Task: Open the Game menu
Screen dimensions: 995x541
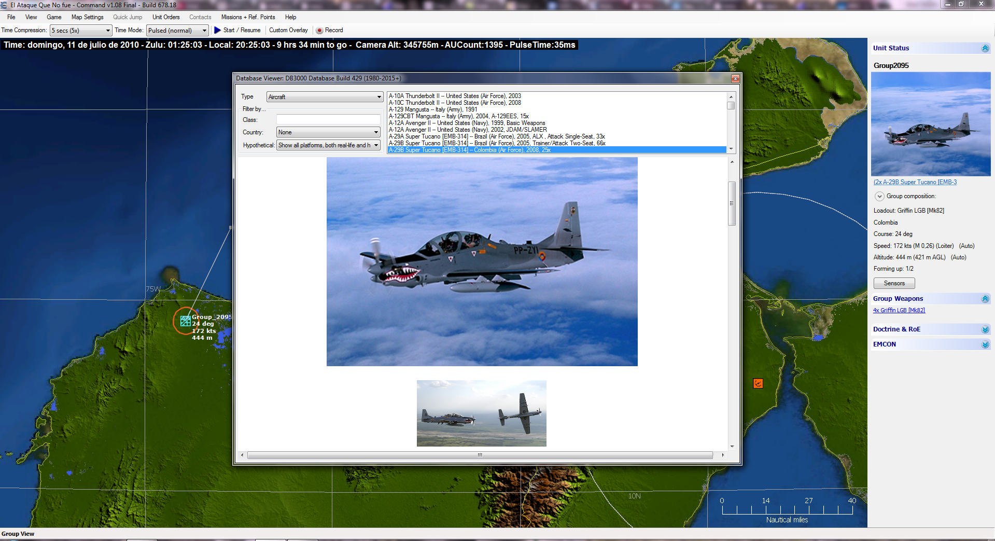Action: click(x=54, y=17)
